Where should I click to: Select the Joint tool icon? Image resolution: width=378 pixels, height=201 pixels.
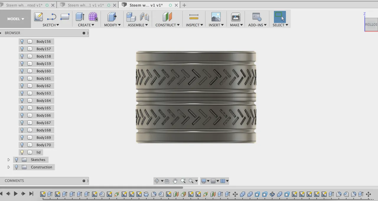(144, 17)
